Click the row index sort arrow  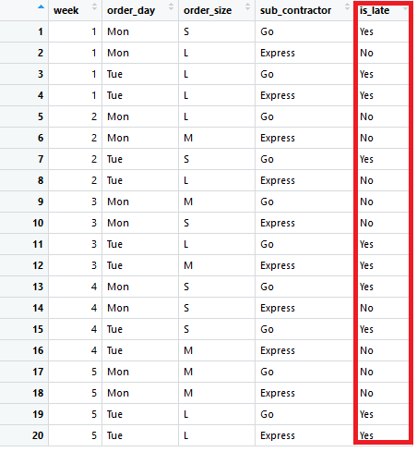point(41,6)
